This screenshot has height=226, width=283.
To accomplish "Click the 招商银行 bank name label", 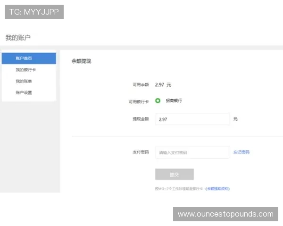I will [174, 101].
